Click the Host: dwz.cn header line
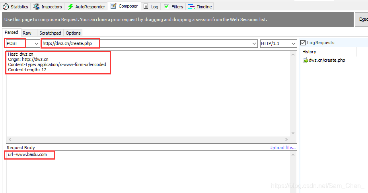This screenshot has width=368, height=193. (21, 54)
